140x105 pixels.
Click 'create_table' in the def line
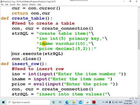point(28,18)
